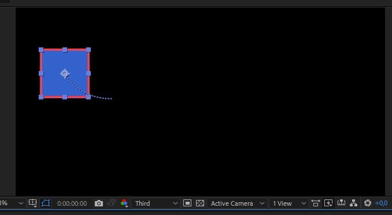Screen dimensions: 392x215
Task: Click the Timeline button icon
Action: click(x=341, y=203)
